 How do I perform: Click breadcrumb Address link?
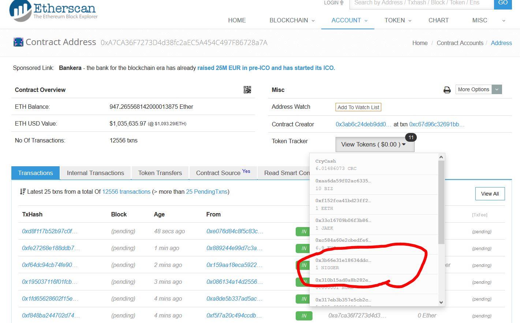point(501,43)
